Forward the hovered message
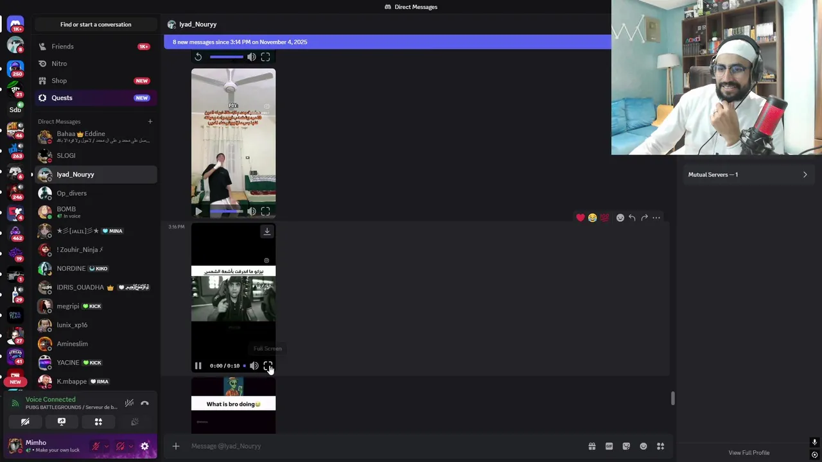 tap(644, 218)
